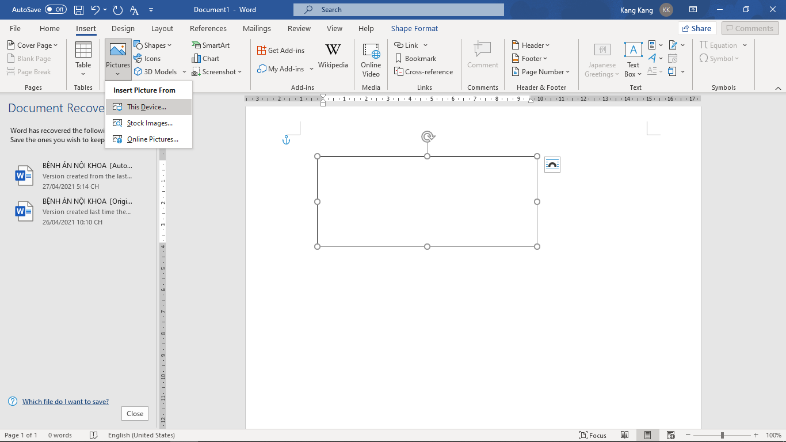Open 'Which file do I want to save?' link
Screen dimensions: 786x442
[66, 402]
